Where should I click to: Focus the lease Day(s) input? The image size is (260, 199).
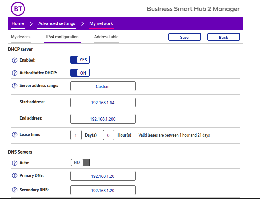click(x=76, y=135)
